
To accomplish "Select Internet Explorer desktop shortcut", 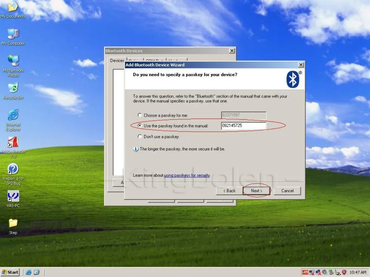I will pyautogui.click(x=13, y=120).
